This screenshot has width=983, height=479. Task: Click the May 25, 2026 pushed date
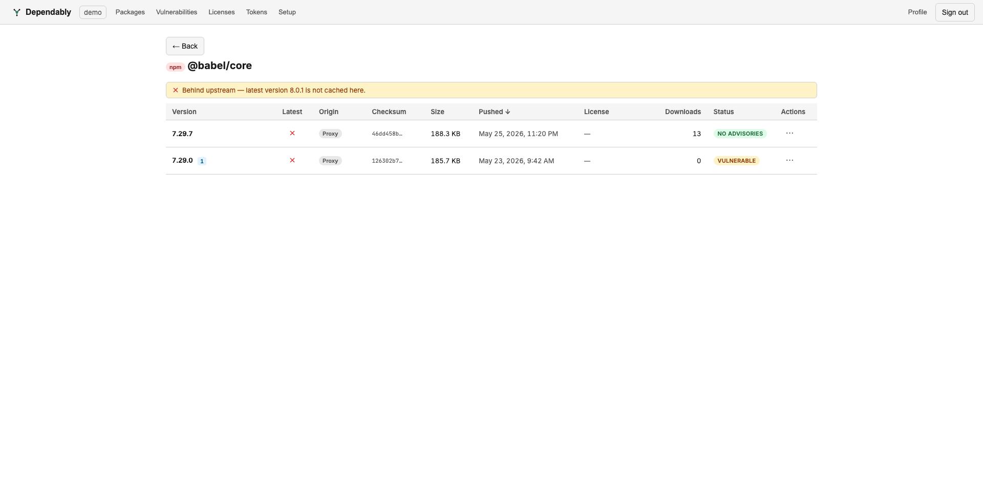click(x=518, y=134)
